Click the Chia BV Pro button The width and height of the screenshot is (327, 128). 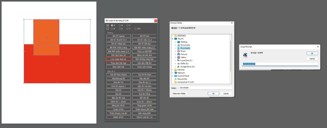[119, 82]
